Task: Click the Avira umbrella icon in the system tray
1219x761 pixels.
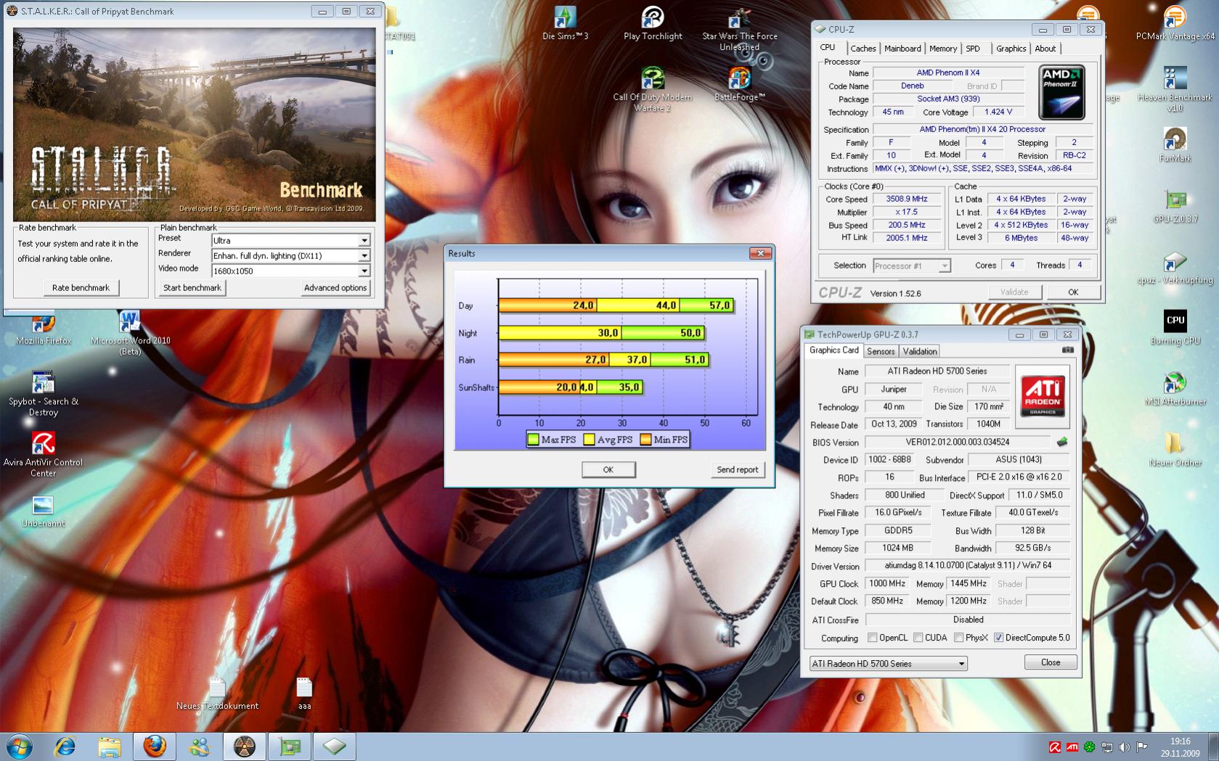Action: tap(1055, 746)
